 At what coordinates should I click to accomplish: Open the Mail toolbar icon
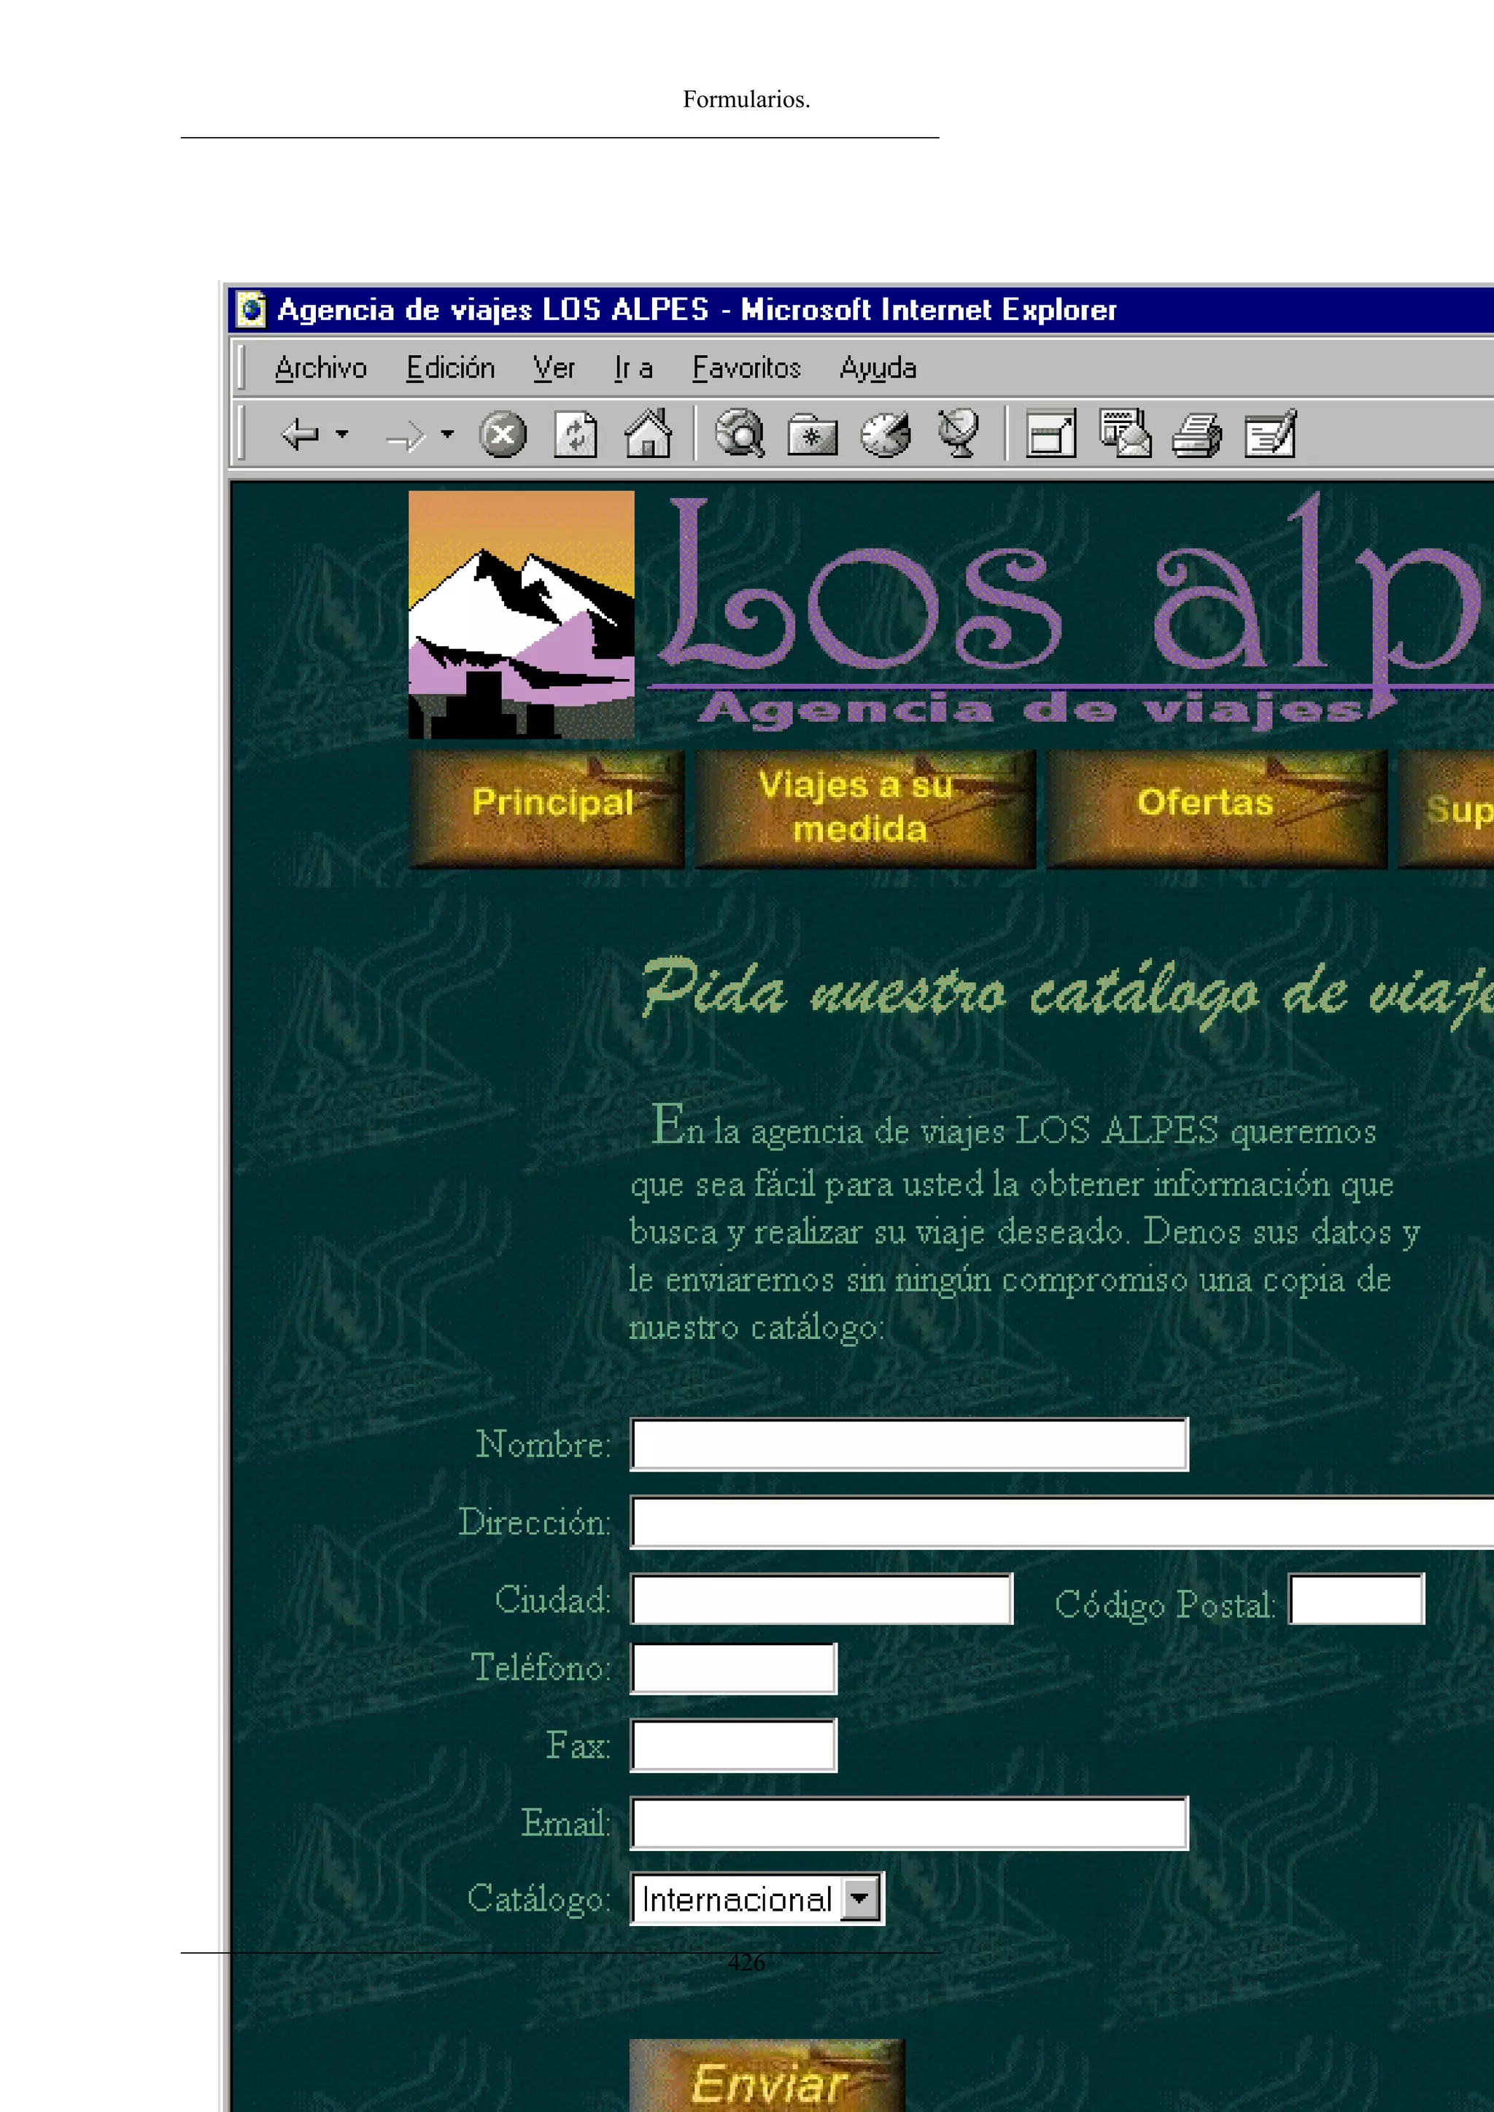click(1125, 433)
